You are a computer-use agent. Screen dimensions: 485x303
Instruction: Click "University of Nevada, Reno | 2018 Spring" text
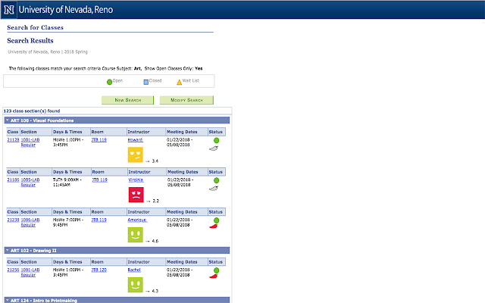48,52
